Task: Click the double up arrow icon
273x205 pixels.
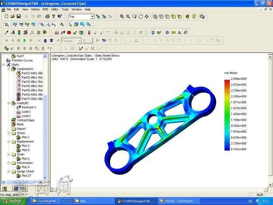Action: point(45,40)
